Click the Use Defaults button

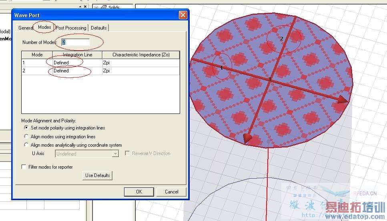tap(98, 175)
